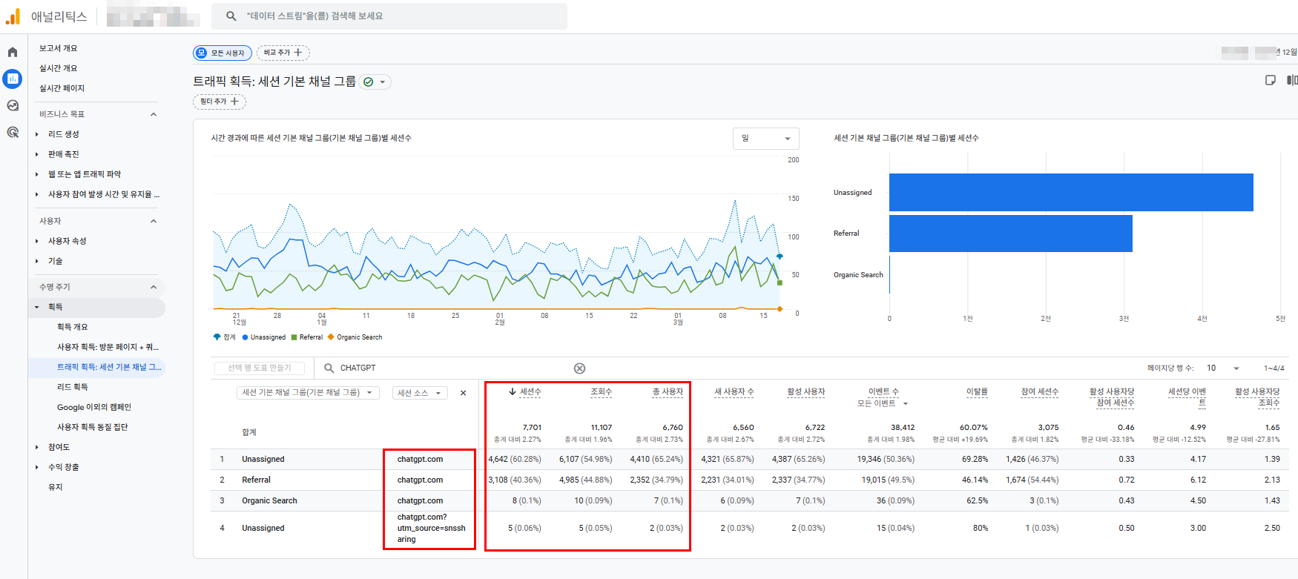Clear the CHATGPT search filter
The height and width of the screenshot is (579, 1298).
tap(579, 368)
